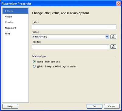Open expression editor for Tooltip field

(113, 47)
